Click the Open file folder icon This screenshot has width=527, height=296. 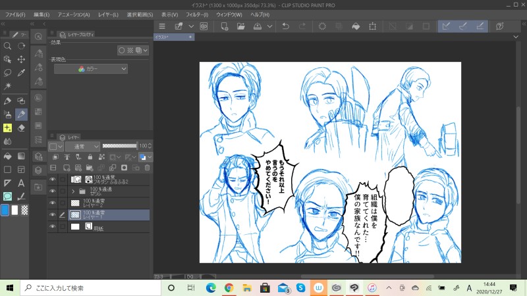coord(240,26)
